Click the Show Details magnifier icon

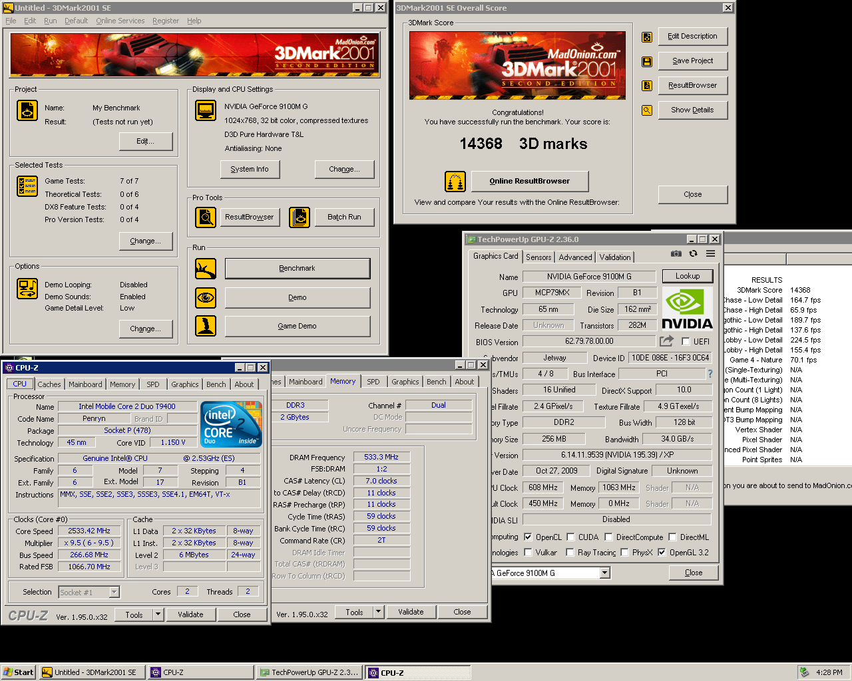pos(647,110)
